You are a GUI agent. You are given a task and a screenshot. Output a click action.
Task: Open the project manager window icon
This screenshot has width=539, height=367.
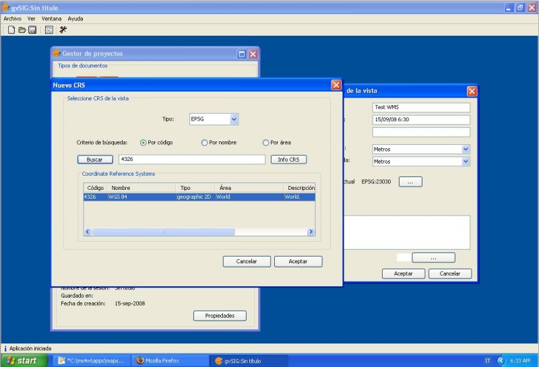point(49,30)
